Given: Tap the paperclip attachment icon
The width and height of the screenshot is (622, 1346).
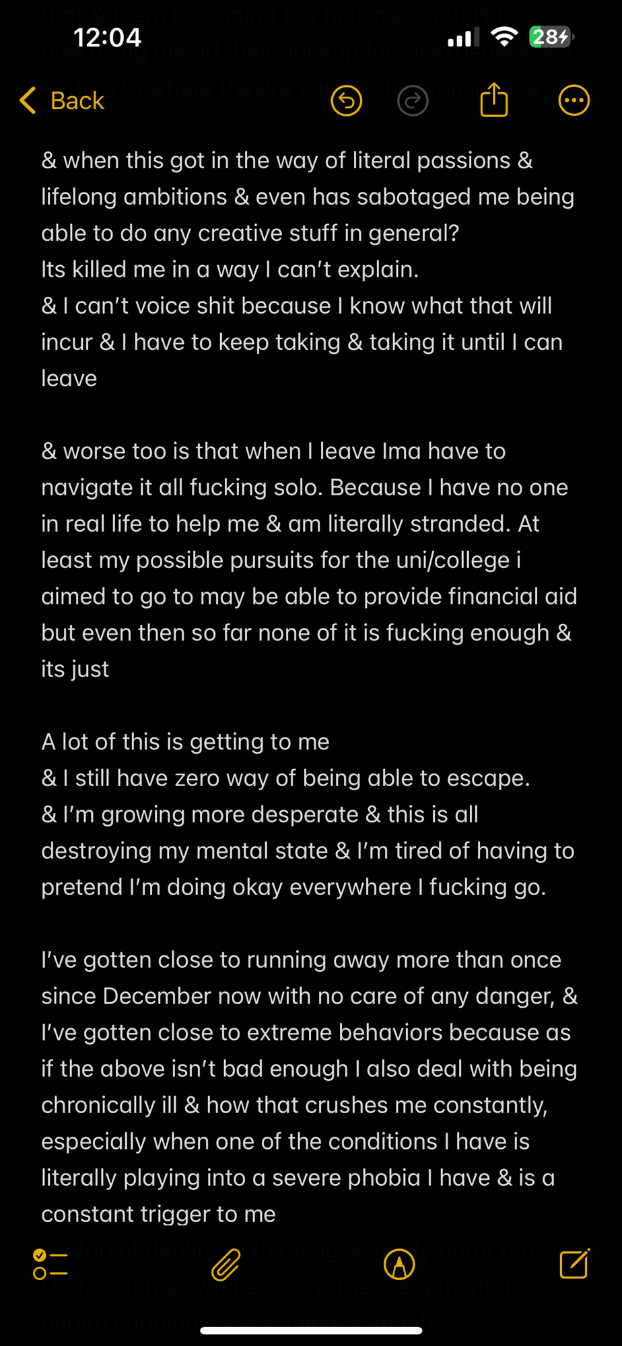Looking at the screenshot, I should 226,1265.
